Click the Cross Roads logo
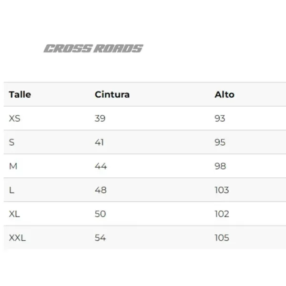 coord(93,48)
